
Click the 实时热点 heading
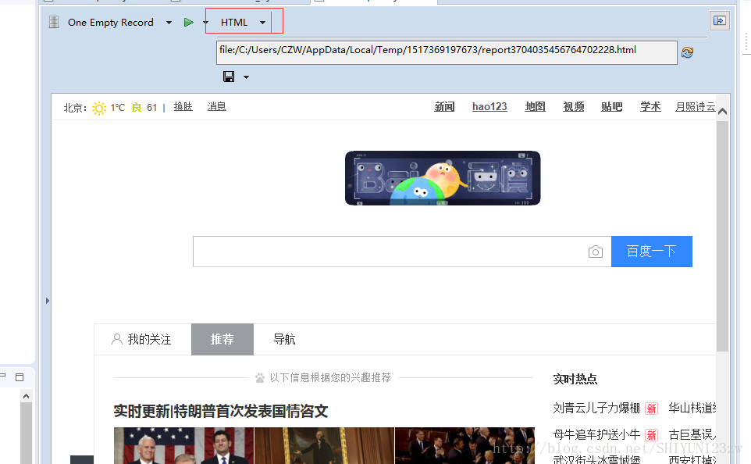575,379
